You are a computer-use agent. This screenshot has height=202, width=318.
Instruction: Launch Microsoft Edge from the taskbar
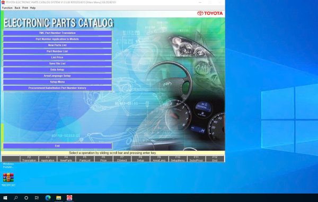click(48, 198)
